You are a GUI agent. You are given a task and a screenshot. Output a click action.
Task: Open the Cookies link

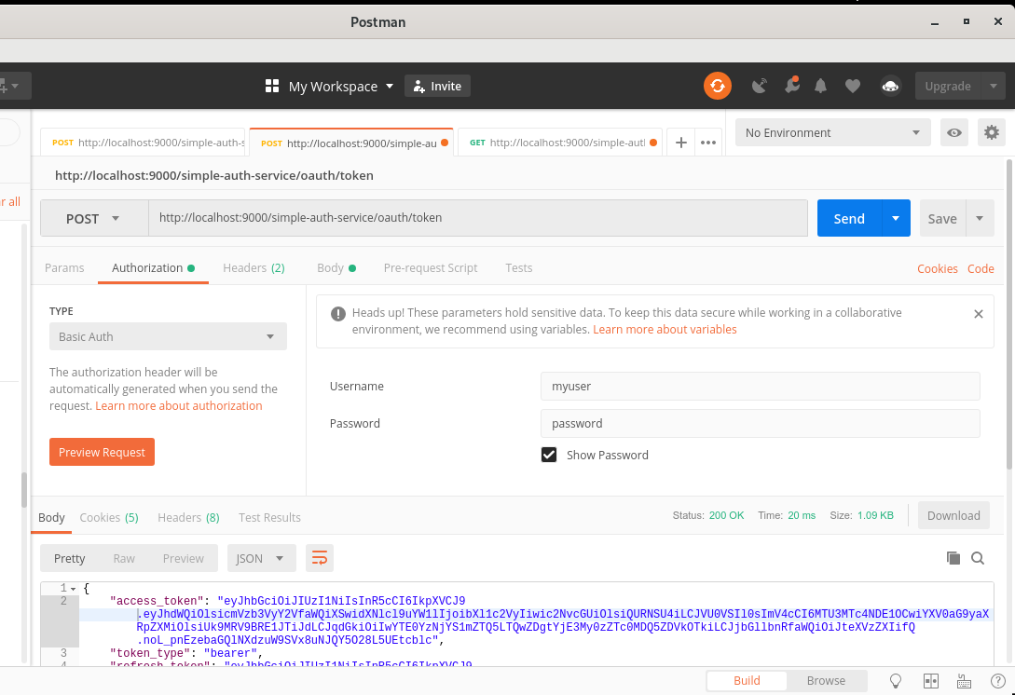point(938,268)
